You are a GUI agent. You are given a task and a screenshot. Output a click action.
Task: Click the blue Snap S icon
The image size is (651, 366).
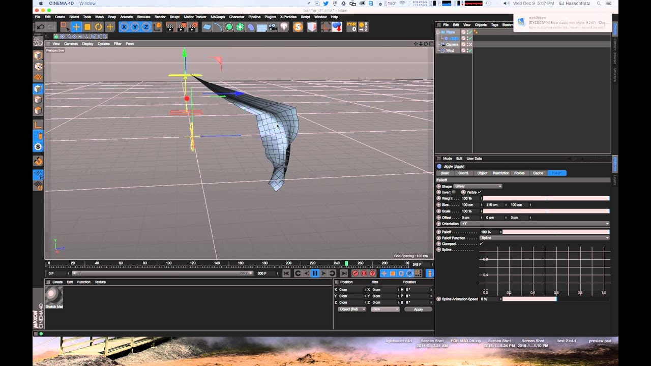click(38, 147)
